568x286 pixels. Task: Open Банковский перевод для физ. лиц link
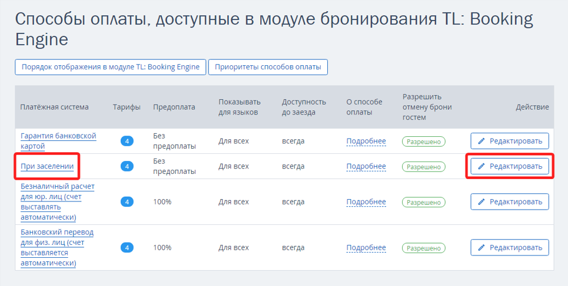tap(57, 248)
